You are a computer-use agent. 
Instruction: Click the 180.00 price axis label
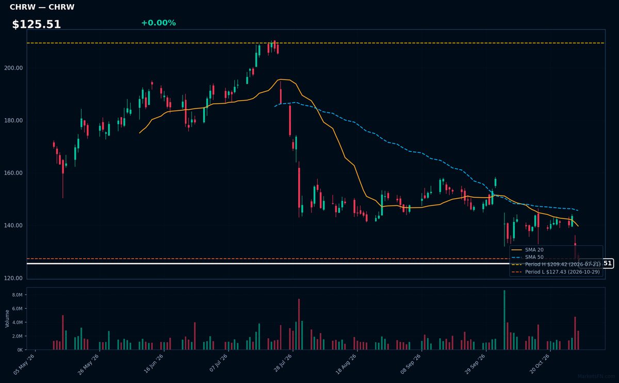tap(13, 121)
